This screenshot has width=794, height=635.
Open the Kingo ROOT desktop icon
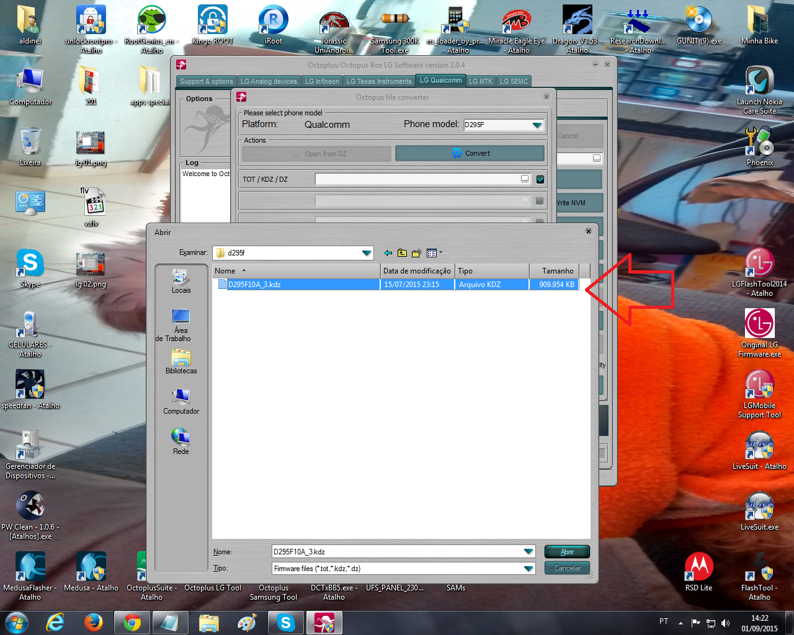coord(212,25)
